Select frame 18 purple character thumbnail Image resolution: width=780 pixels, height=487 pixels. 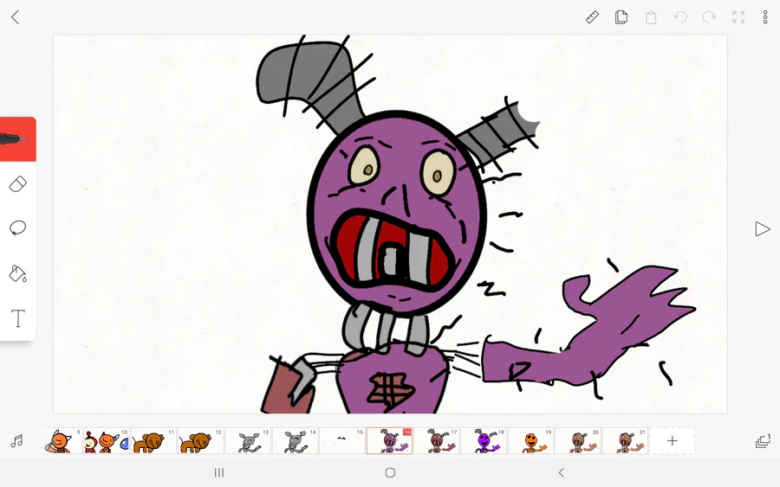[x=484, y=441]
